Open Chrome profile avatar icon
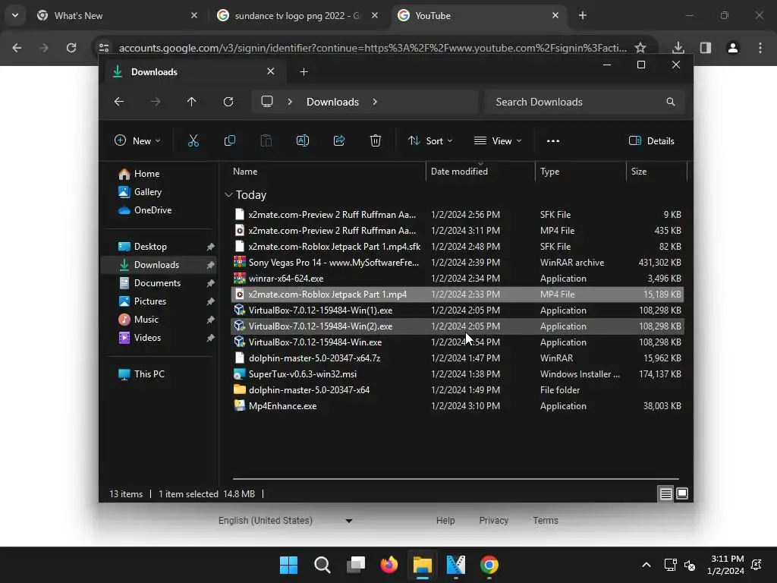 click(733, 48)
